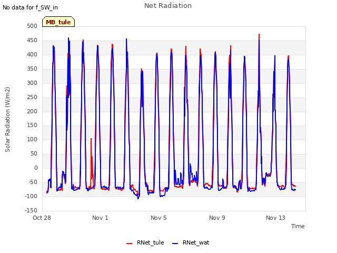
Task: Click the 100 y-axis tick label
Action: (x=32, y=139)
